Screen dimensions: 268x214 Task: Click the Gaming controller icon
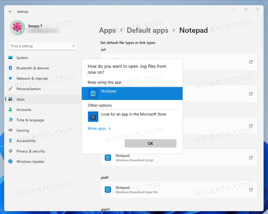[10, 130]
